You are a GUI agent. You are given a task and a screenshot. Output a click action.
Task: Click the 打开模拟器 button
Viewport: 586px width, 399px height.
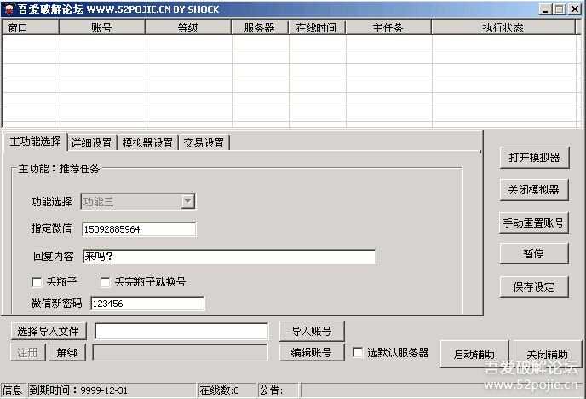(x=534, y=158)
